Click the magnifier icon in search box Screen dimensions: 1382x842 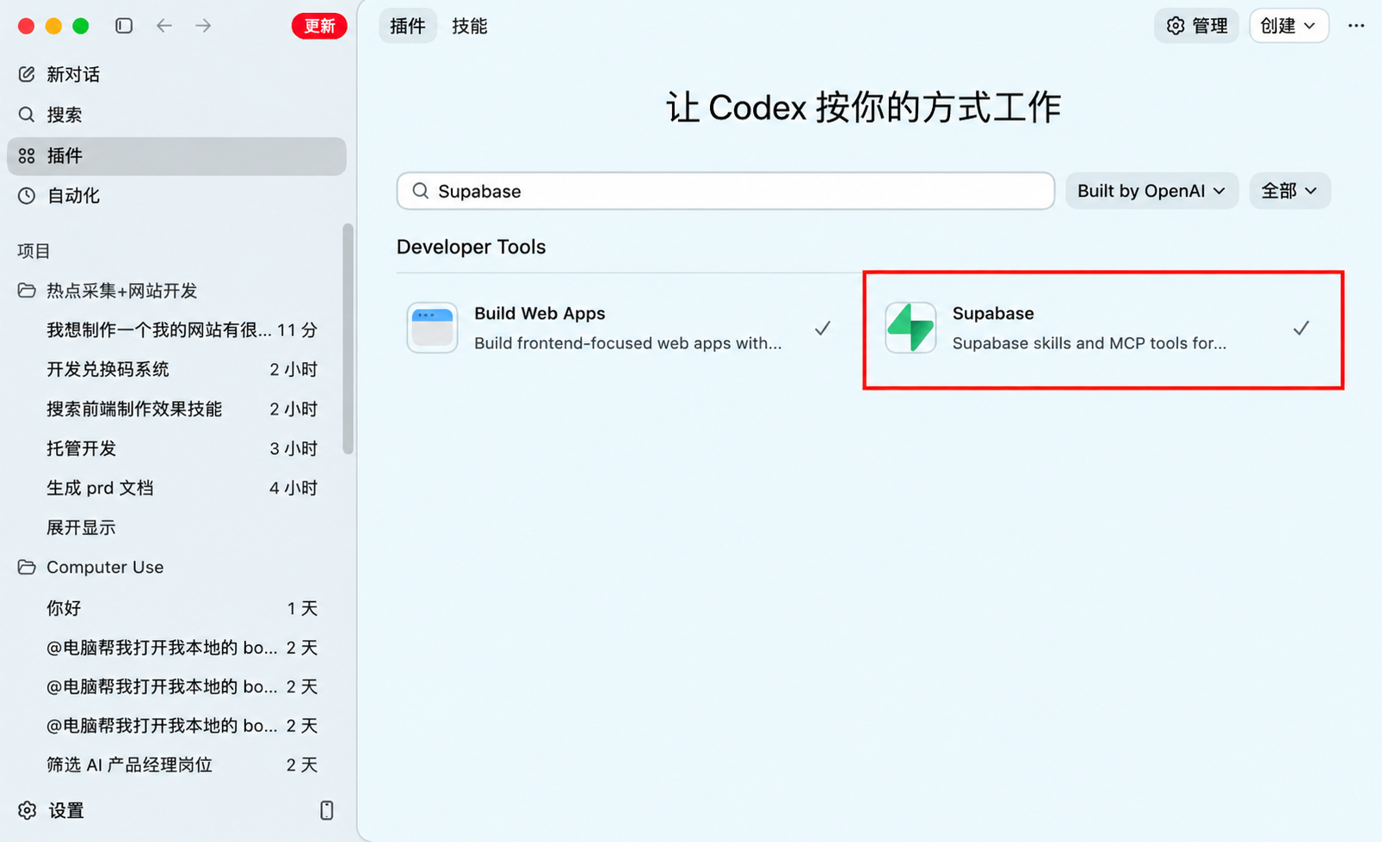tap(420, 191)
